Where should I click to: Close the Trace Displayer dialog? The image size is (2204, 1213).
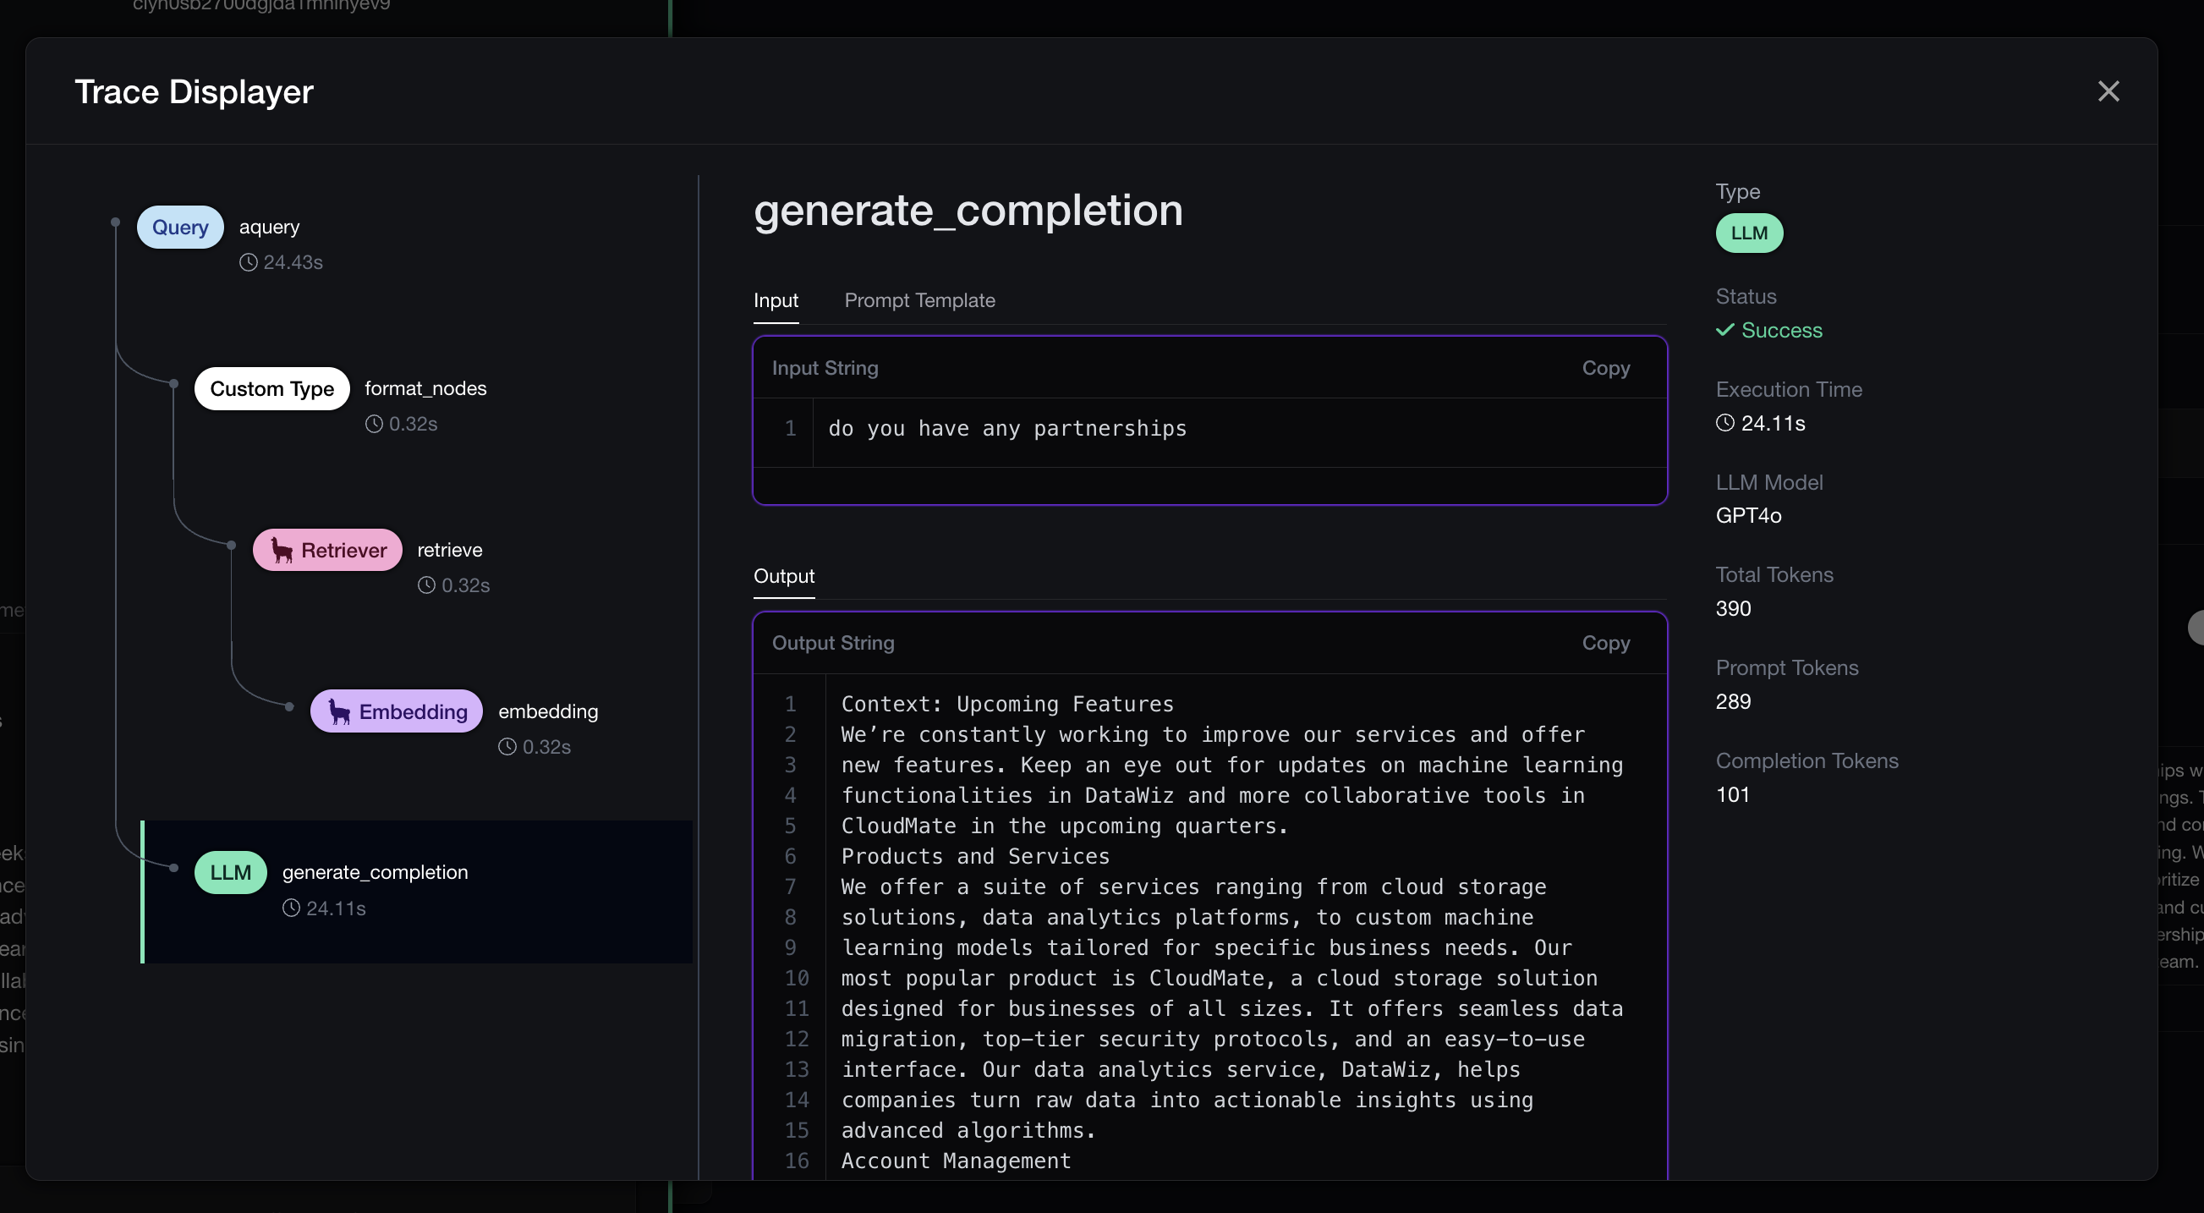pos(2108,91)
